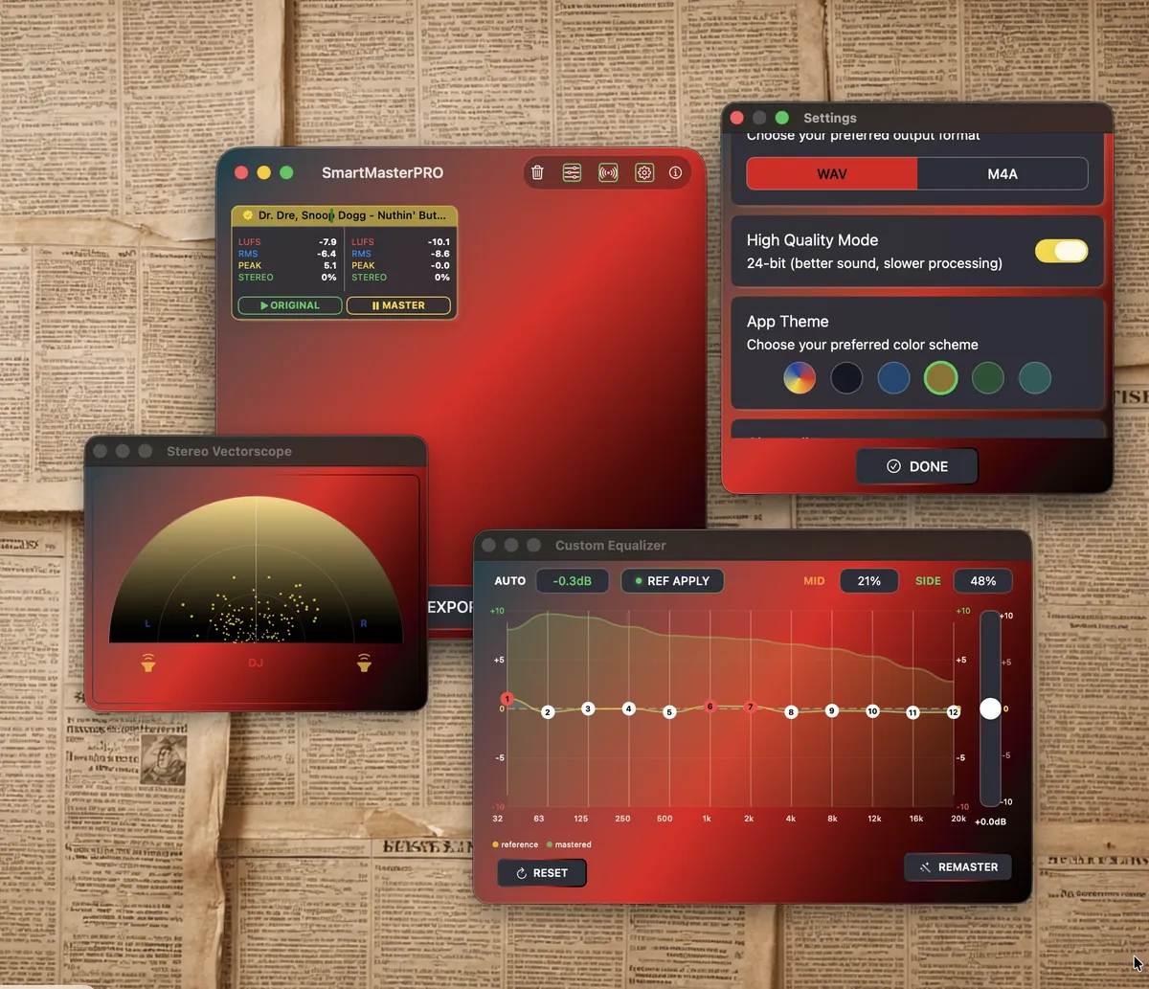Click the DONE button in Settings
This screenshot has height=989, width=1149.
[x=916, y=466]
